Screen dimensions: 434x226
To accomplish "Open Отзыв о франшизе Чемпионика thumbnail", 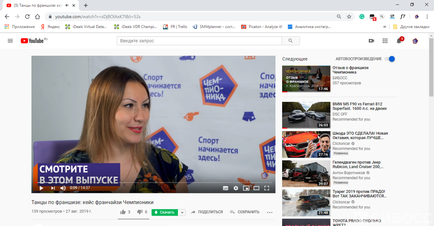I will [306, 79].
